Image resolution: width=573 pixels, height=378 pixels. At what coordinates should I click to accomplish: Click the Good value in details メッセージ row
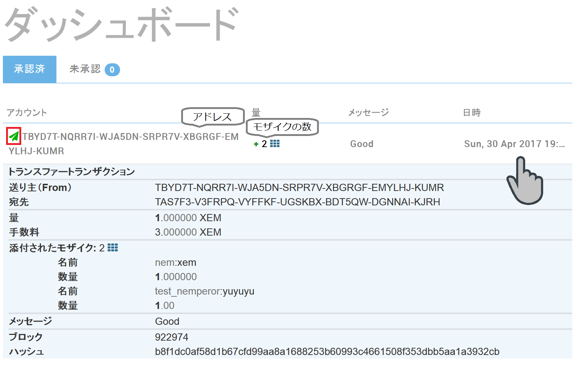[167, 321]
